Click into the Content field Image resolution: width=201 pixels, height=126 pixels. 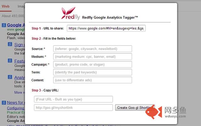[93, 80]
